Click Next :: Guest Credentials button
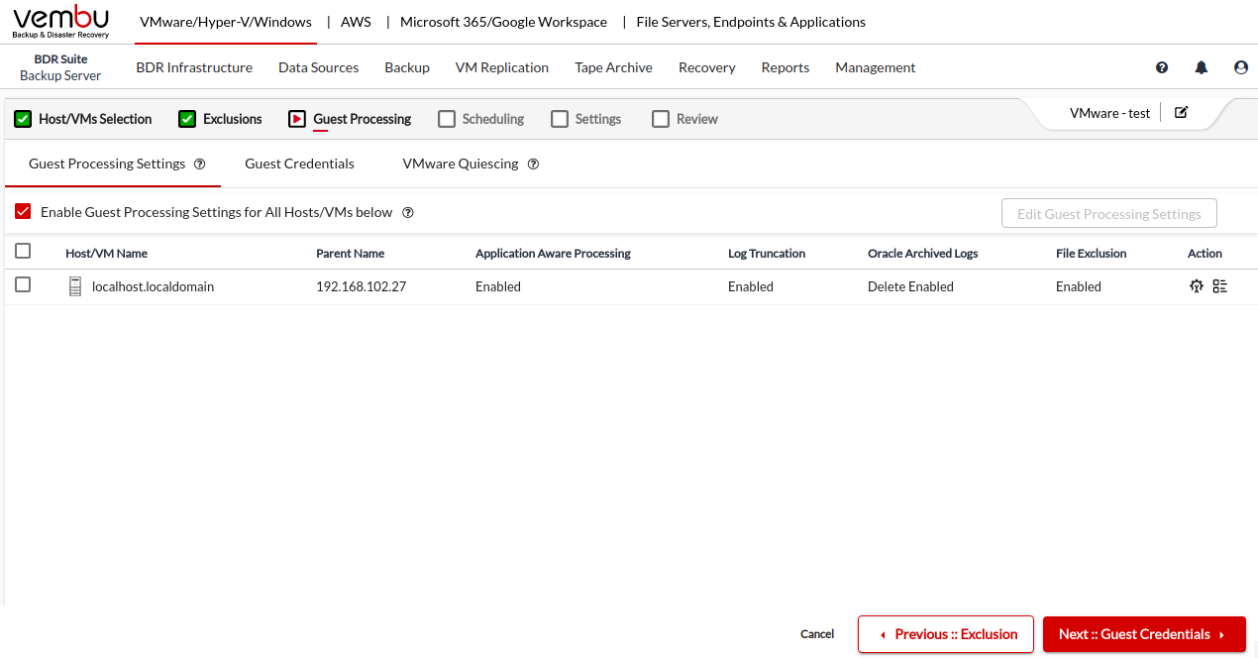The height and width of the screenshot is (658, 1258). (x=1143, y=634)
